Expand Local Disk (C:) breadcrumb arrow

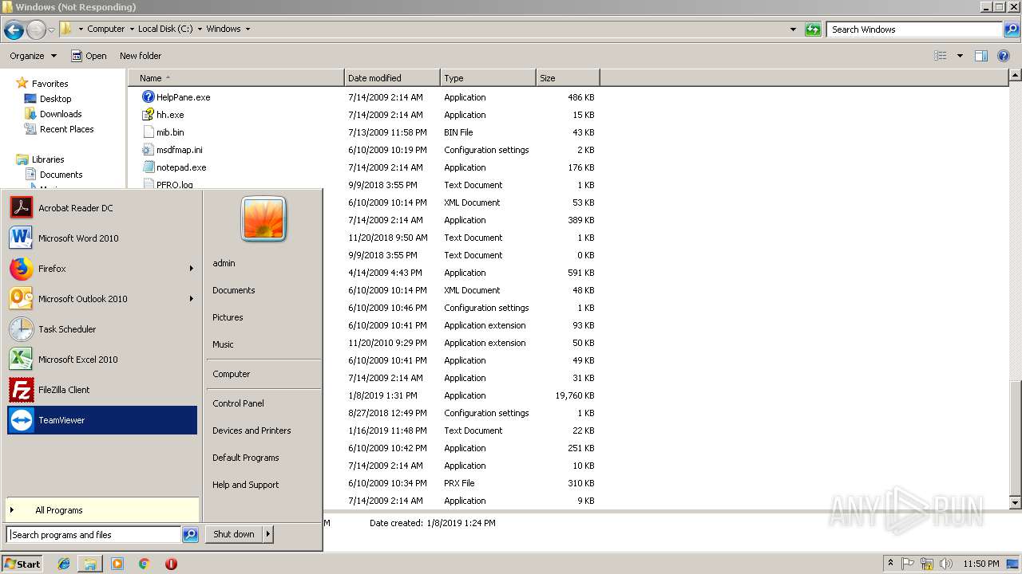pos(199,29)
